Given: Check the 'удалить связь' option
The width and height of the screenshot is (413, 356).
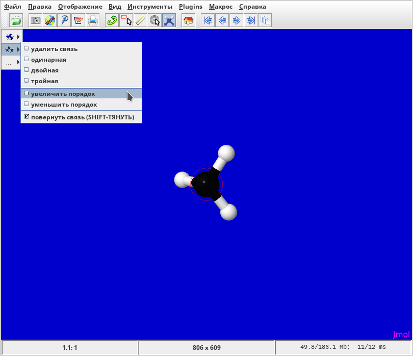Looking at the screenshot, I should (82, 49).
